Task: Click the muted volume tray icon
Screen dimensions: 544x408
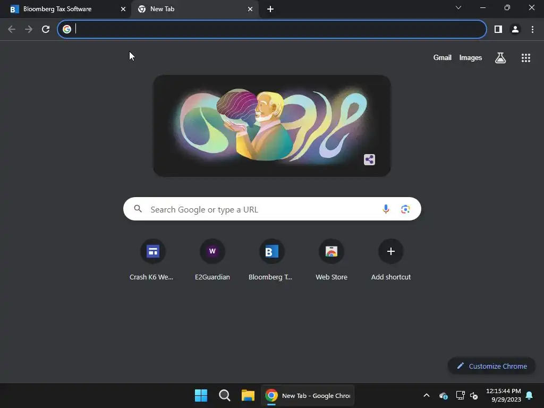Action: (x=474, y=395)
